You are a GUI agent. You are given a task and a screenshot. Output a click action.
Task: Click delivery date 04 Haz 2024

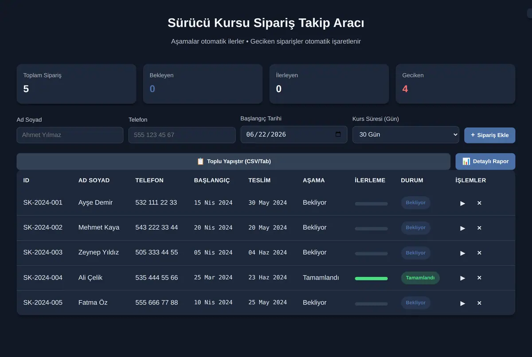click(x=268, y=252)
